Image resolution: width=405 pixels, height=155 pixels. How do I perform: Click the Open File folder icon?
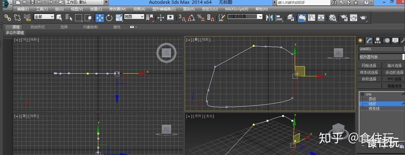25,2
